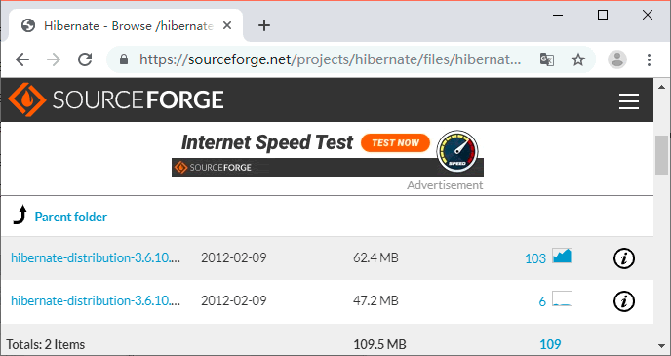
Task: Download the second hibernate-distribution-3.6.10 file
Action: (x=96, y=300)
